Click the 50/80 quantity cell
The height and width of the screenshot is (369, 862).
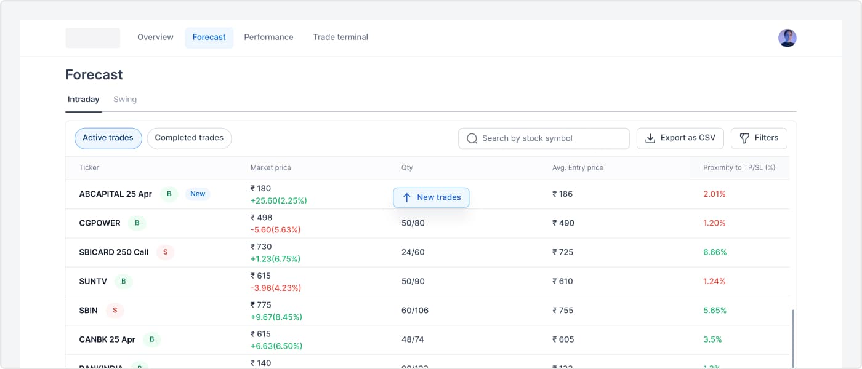(413, 223)
